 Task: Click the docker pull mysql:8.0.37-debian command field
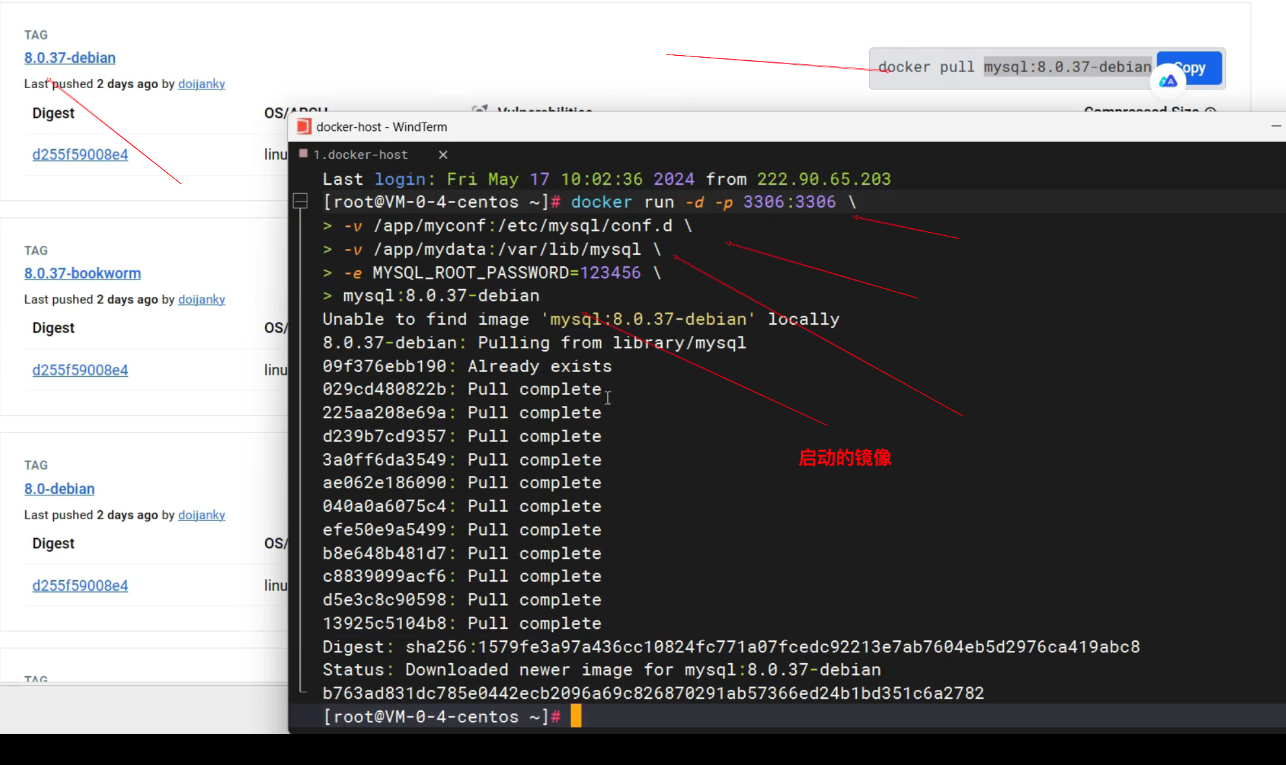coord(1014,67)
